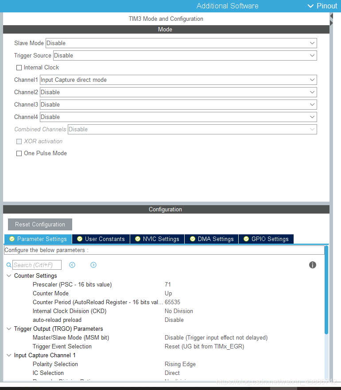The width and height of the screenshot is (341, 390).
Task: Collapse Trigger Output (TRGO) Parameters group
Action: (9, 329)
